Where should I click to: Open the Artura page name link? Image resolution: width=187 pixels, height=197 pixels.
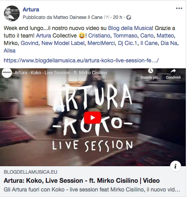pyautogui.click(x=31, y=9)
